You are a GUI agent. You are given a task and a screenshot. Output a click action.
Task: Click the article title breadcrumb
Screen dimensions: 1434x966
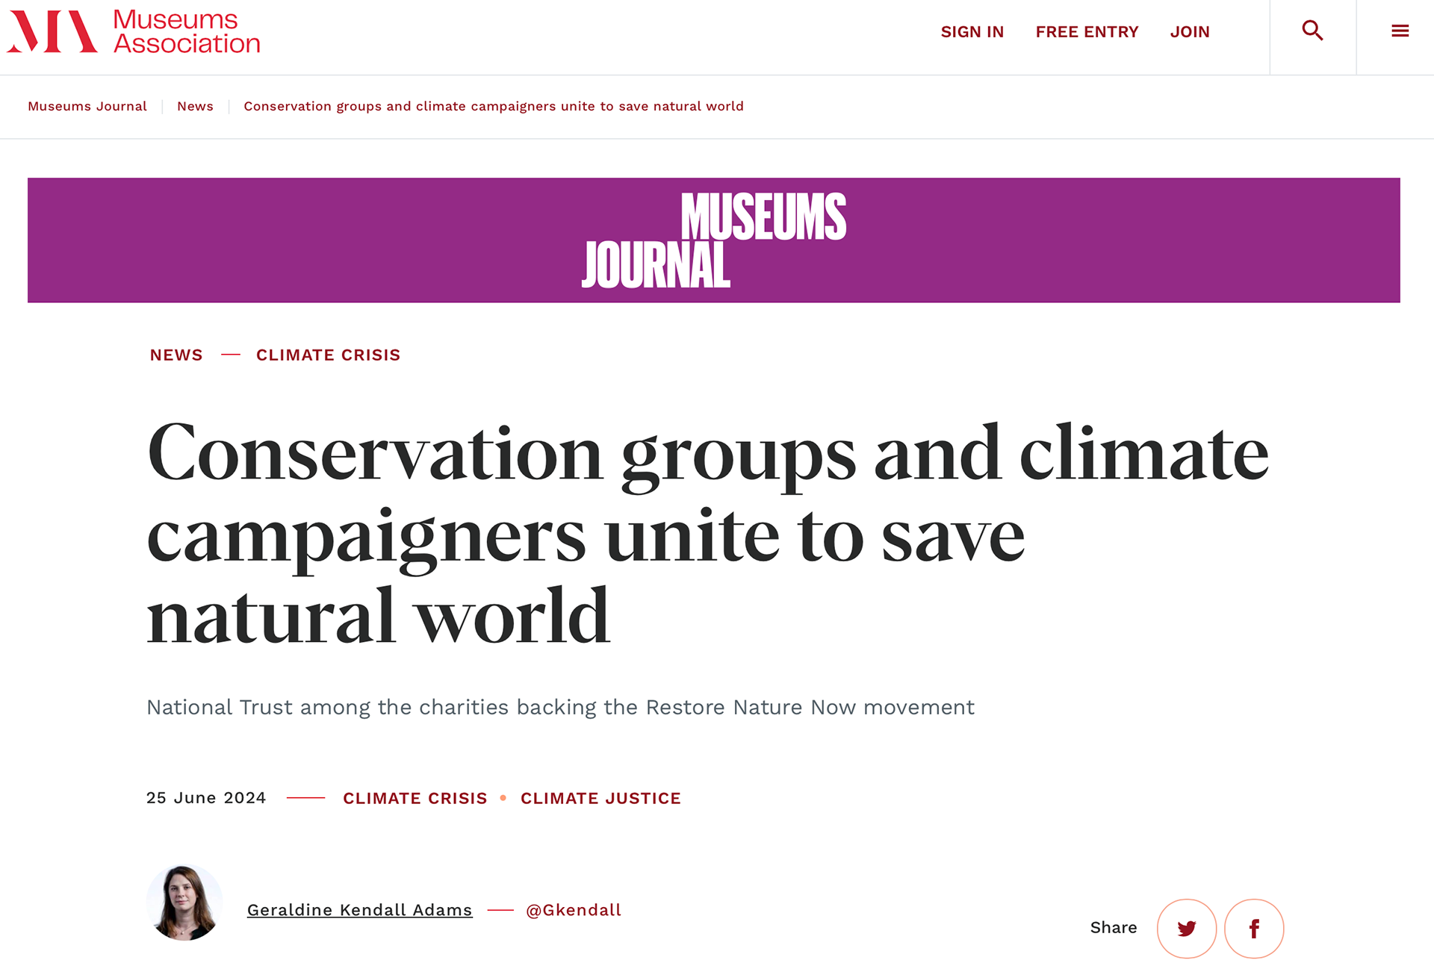click(494, 106)
